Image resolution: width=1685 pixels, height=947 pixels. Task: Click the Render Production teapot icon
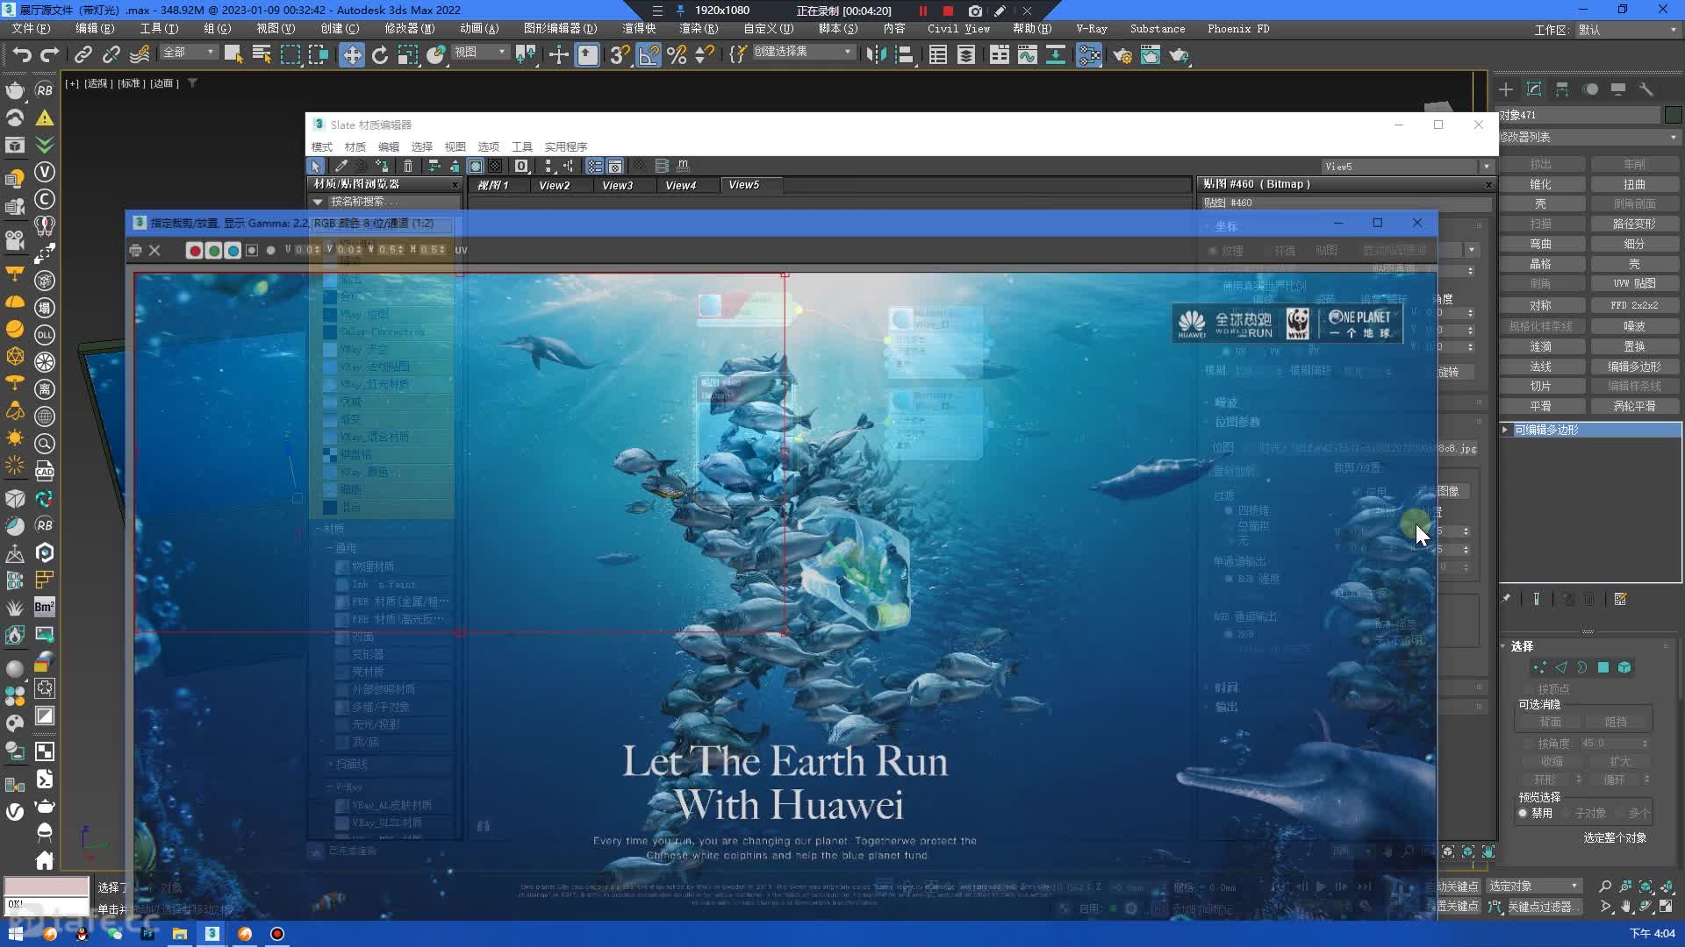click(x=1179, y=54)
